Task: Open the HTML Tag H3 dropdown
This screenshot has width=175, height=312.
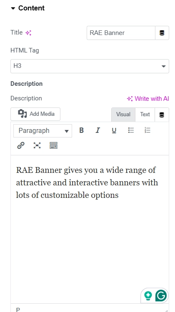Action: 90,66
